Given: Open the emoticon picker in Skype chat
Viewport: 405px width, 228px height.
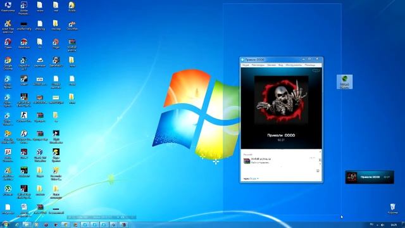Looking at the screenshot, I should 318,170.
